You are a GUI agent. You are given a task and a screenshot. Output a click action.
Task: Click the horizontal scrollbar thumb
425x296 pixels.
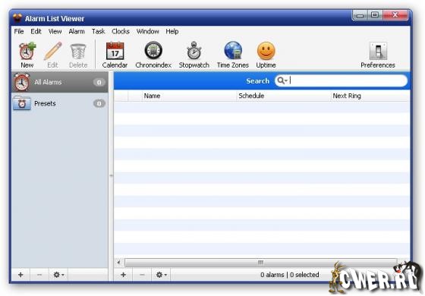tap(260, 263)
